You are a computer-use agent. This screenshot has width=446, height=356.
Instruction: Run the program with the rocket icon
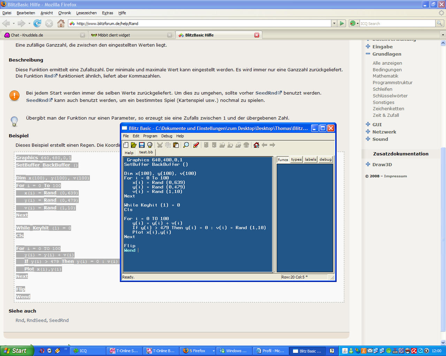[x=196, y=145]
